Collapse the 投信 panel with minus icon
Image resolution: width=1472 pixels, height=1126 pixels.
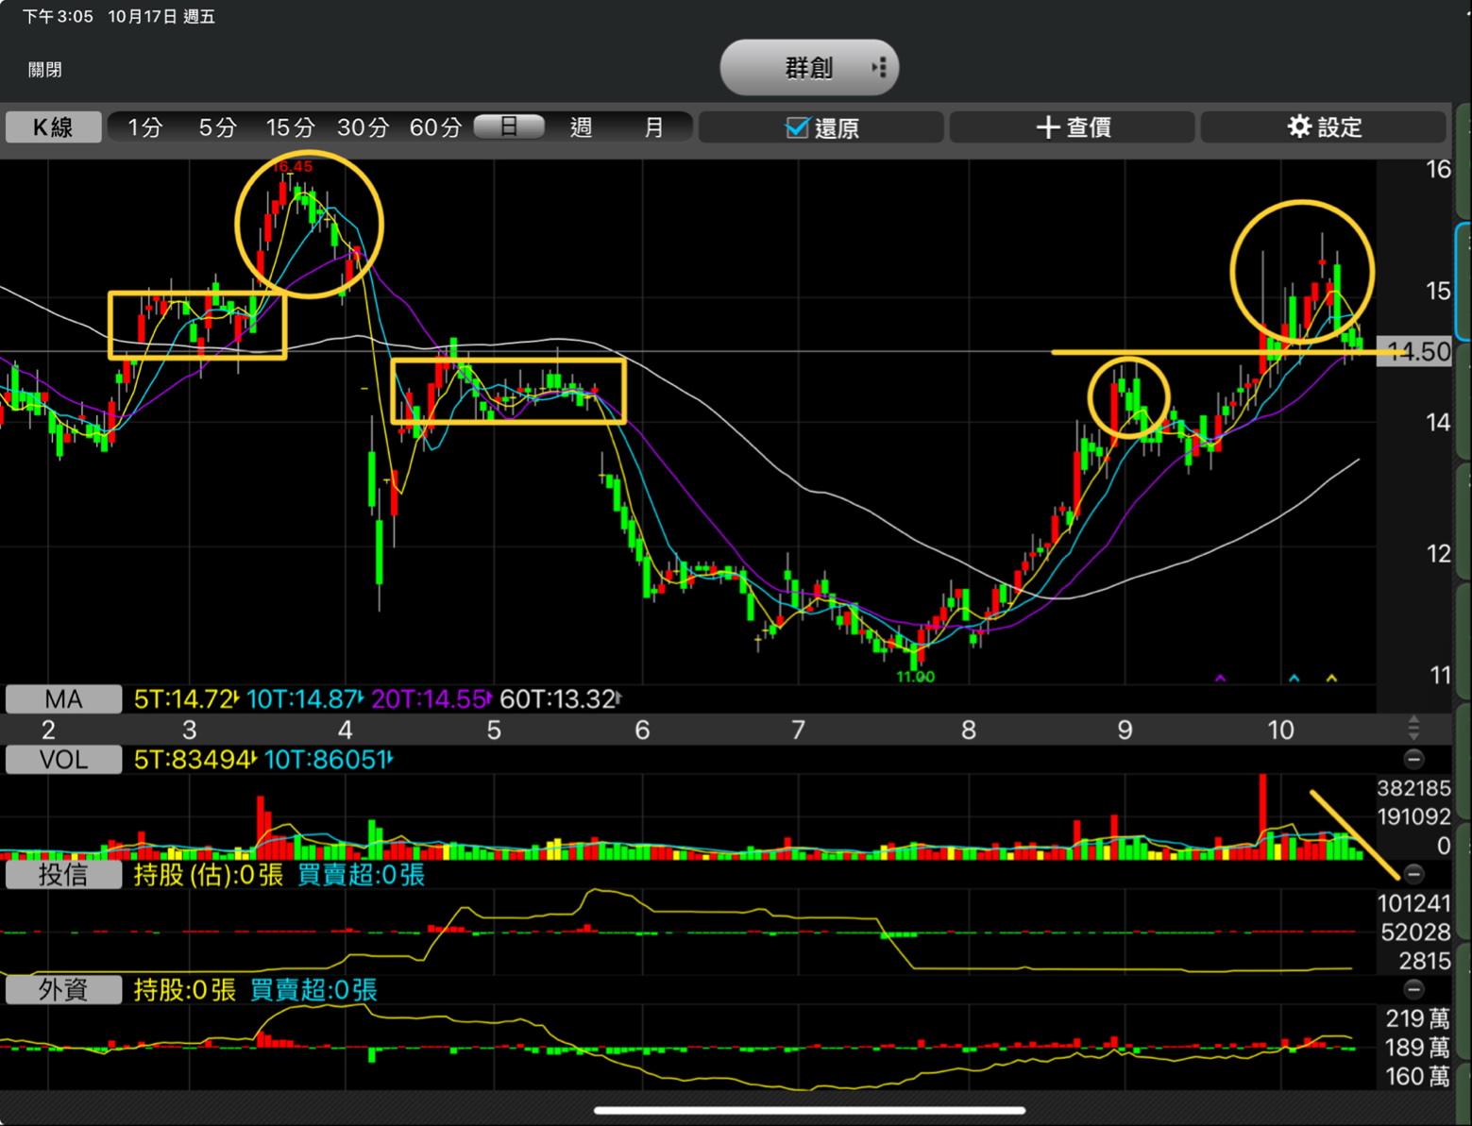click(1413, 873)
